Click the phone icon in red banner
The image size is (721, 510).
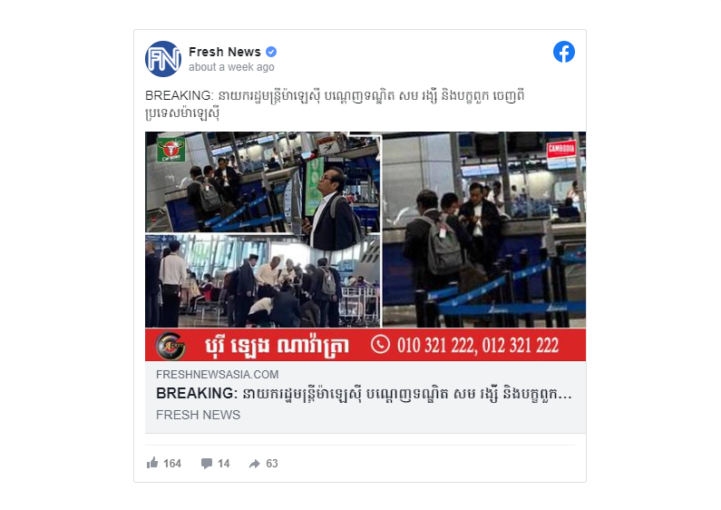tap(380, 344)
